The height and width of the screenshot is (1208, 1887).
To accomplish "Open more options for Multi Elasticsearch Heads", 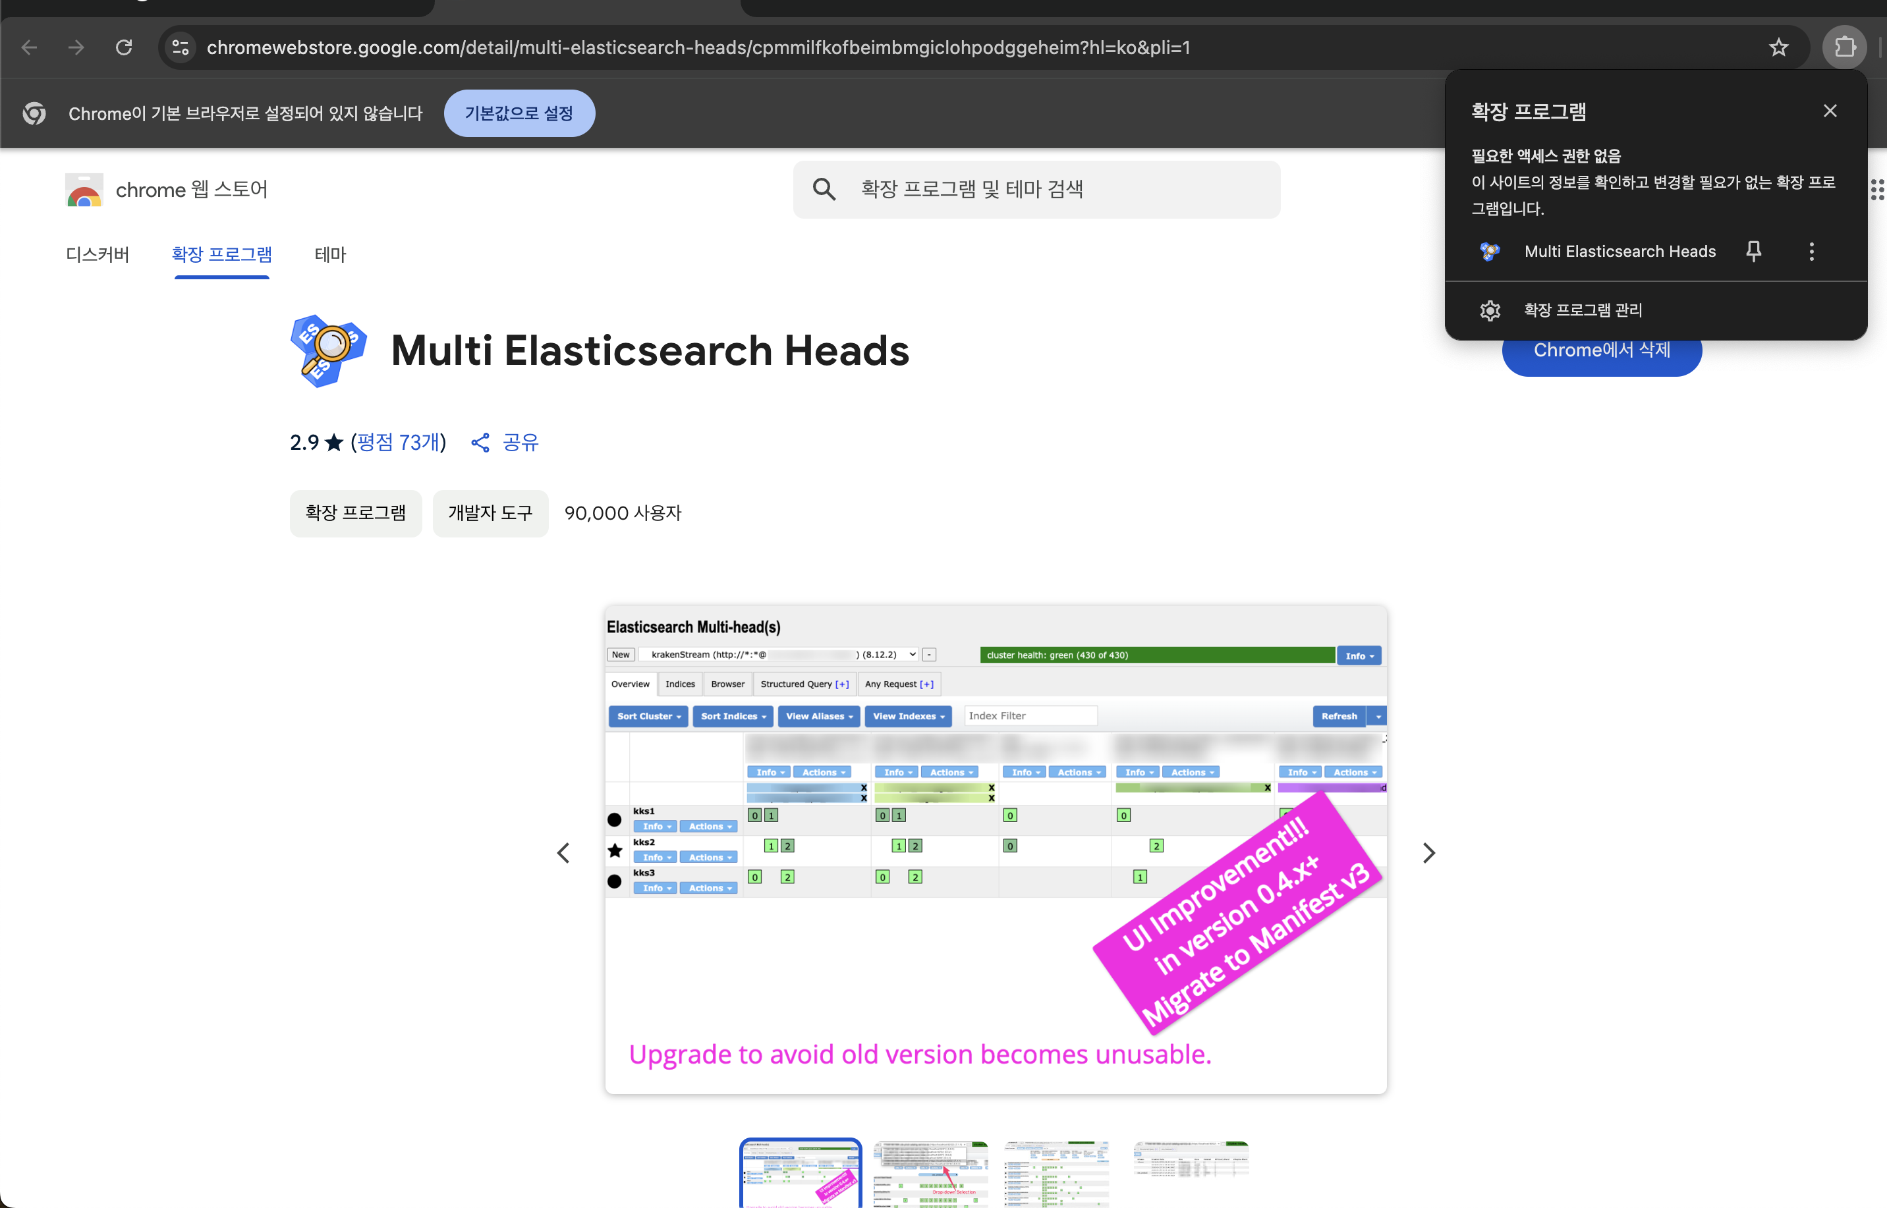I will (x=1811, y=251).
